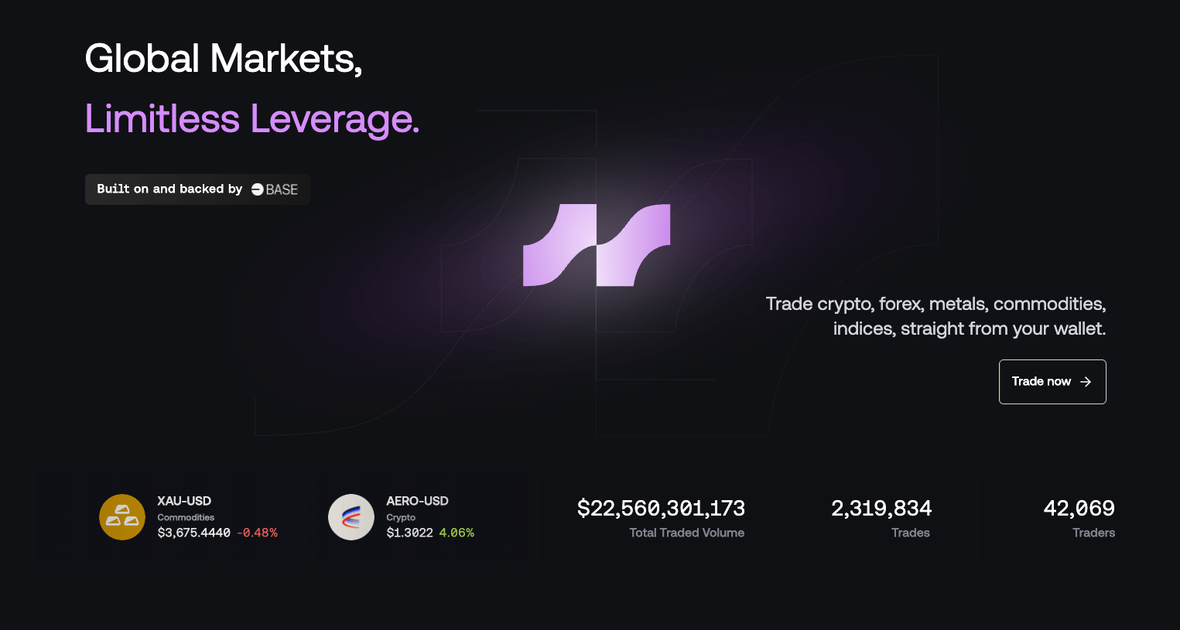
Task: Click the -0.48% change value
Action: click(257, 533)
